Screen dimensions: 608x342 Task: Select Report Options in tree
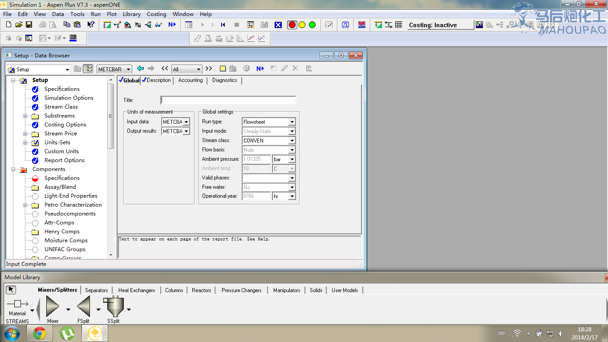tap(65, 160)
